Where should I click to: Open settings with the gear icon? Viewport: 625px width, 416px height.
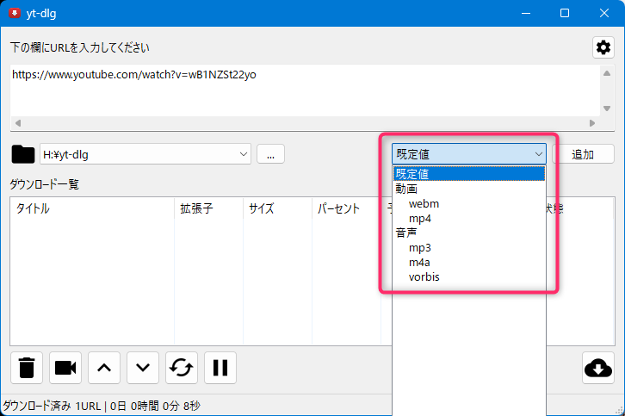603,47
